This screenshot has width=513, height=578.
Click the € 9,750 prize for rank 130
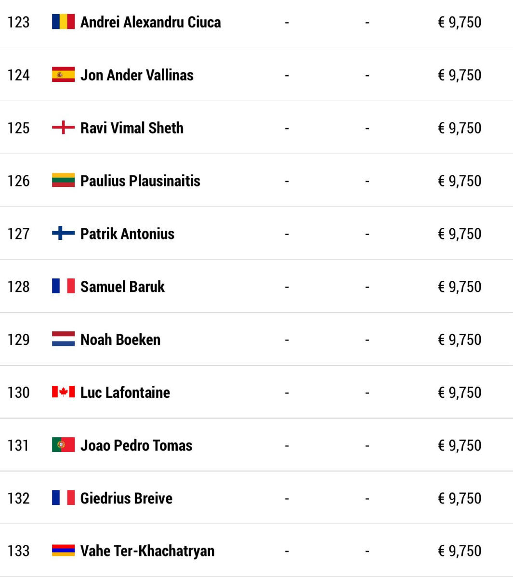coord(460,393)
